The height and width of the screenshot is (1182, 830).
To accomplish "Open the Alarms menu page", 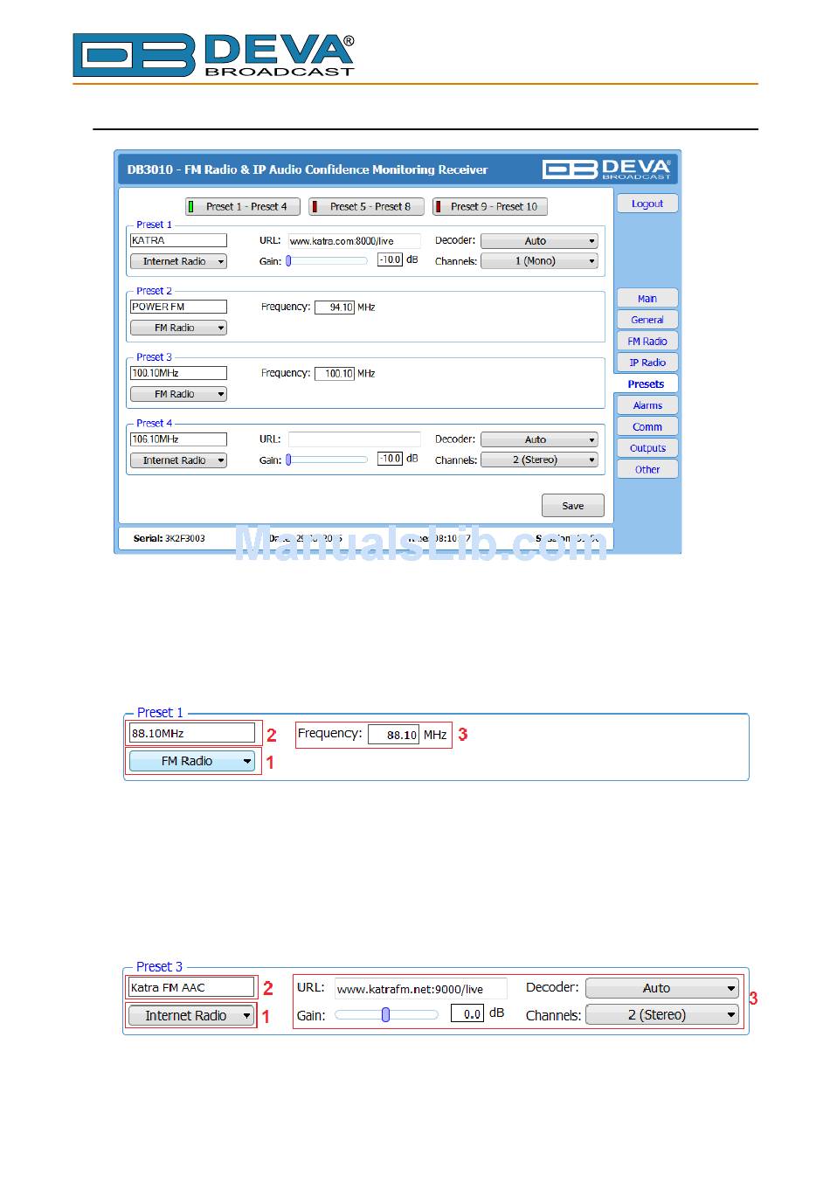I will tap(647, 405).
